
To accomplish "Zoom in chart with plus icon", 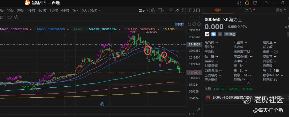I will coord(199,24).
